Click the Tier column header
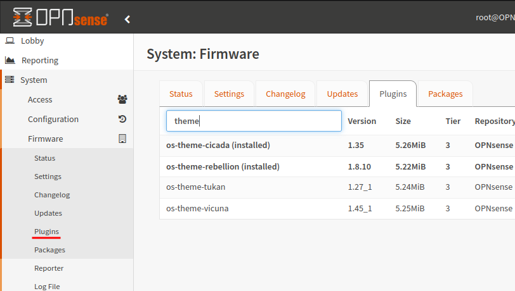Screen dimensions: 515x291 [453, 121]
